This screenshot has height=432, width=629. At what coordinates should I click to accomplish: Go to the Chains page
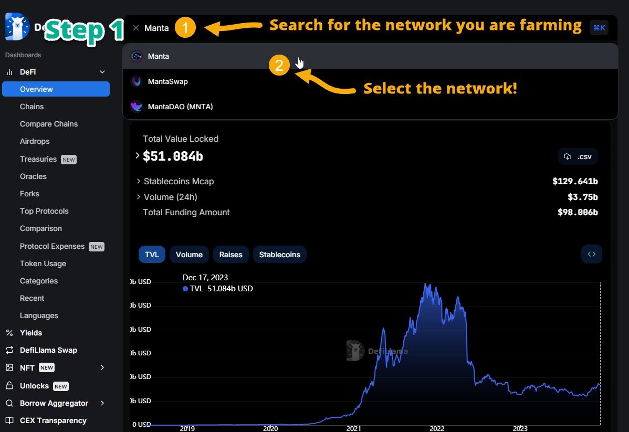tap(32, 107)
